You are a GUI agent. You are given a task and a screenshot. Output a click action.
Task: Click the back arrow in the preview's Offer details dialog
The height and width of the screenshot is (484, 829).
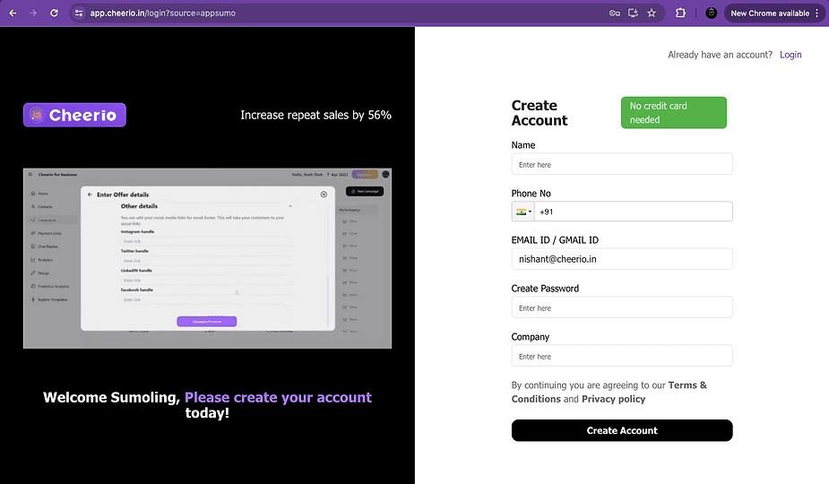tap(90, 194)
